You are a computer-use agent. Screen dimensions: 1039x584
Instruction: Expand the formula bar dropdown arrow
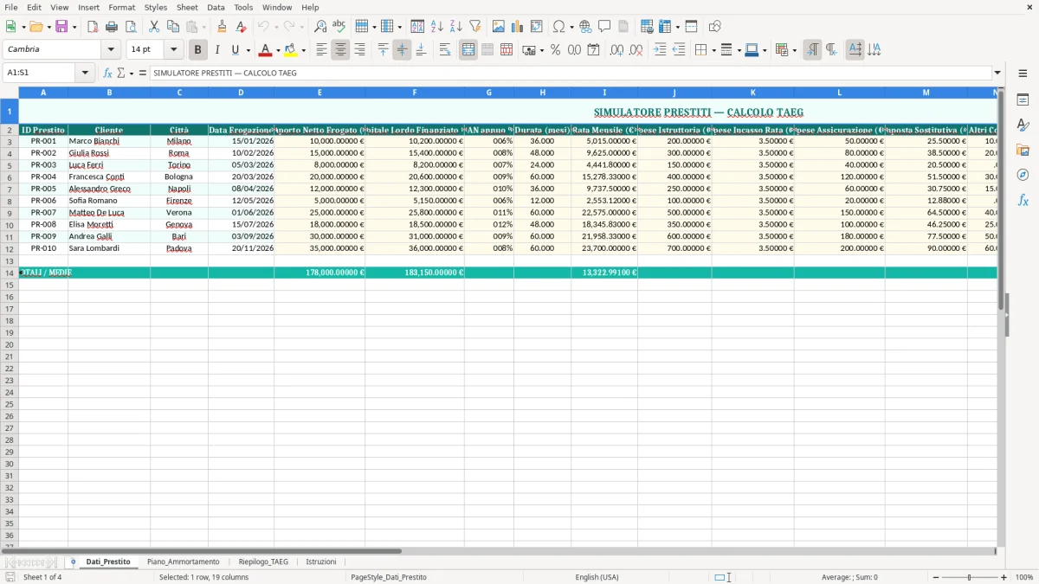tap(997, 74)
